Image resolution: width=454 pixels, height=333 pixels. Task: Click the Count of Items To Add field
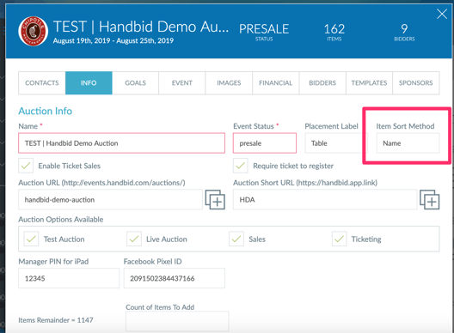click(177, 321)
